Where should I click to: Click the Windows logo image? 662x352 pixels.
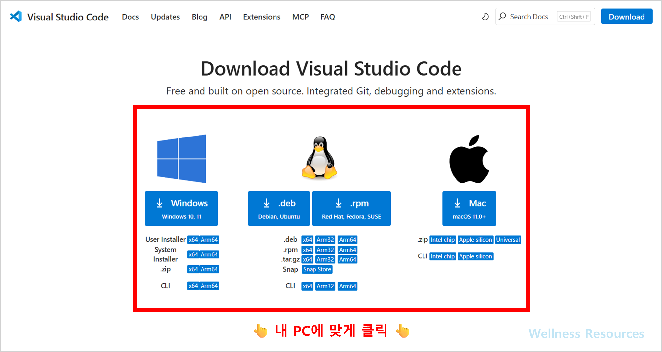coord(182,159)
